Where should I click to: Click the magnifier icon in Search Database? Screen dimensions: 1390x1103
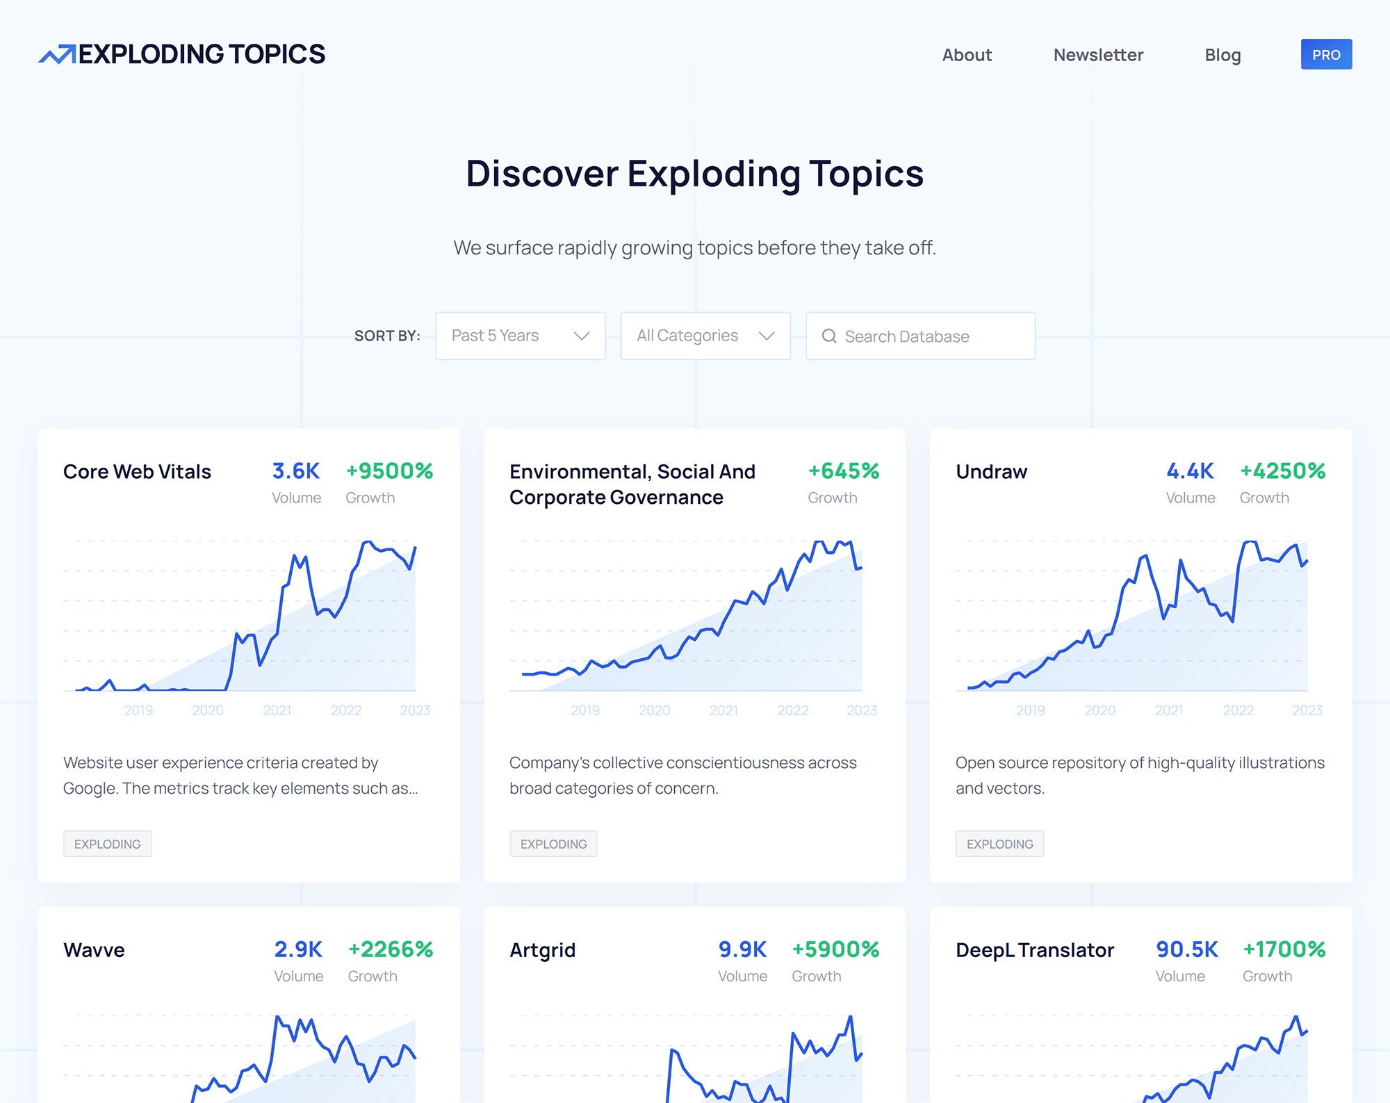pyautogui.click(x=829, y=336)
